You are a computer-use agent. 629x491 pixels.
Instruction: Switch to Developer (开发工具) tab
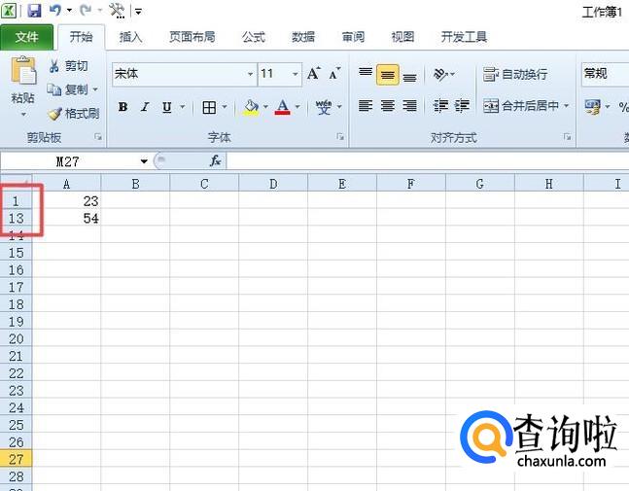tap(464, 37)
